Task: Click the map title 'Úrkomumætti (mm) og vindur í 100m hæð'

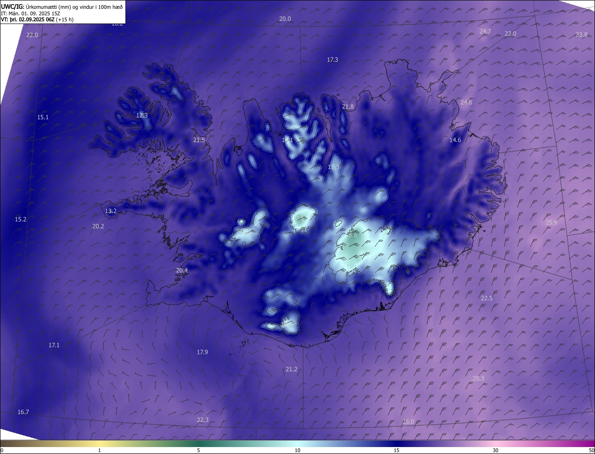Action: [74, 6]
